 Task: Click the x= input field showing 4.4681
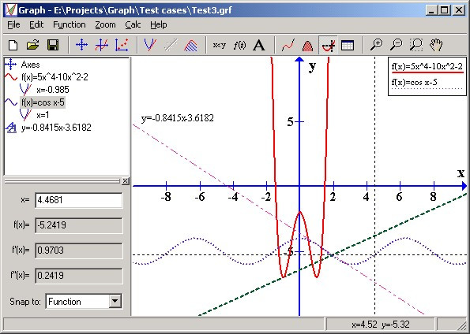click(79, 200)
